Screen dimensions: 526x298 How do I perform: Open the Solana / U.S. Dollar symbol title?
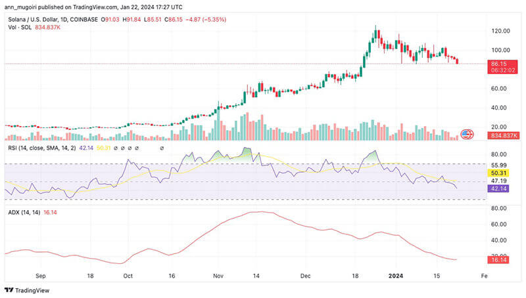point(53,20)
